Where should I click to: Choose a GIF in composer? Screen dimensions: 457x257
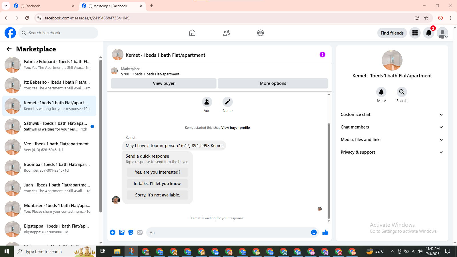pyautogui.click(x=140, y=232)
